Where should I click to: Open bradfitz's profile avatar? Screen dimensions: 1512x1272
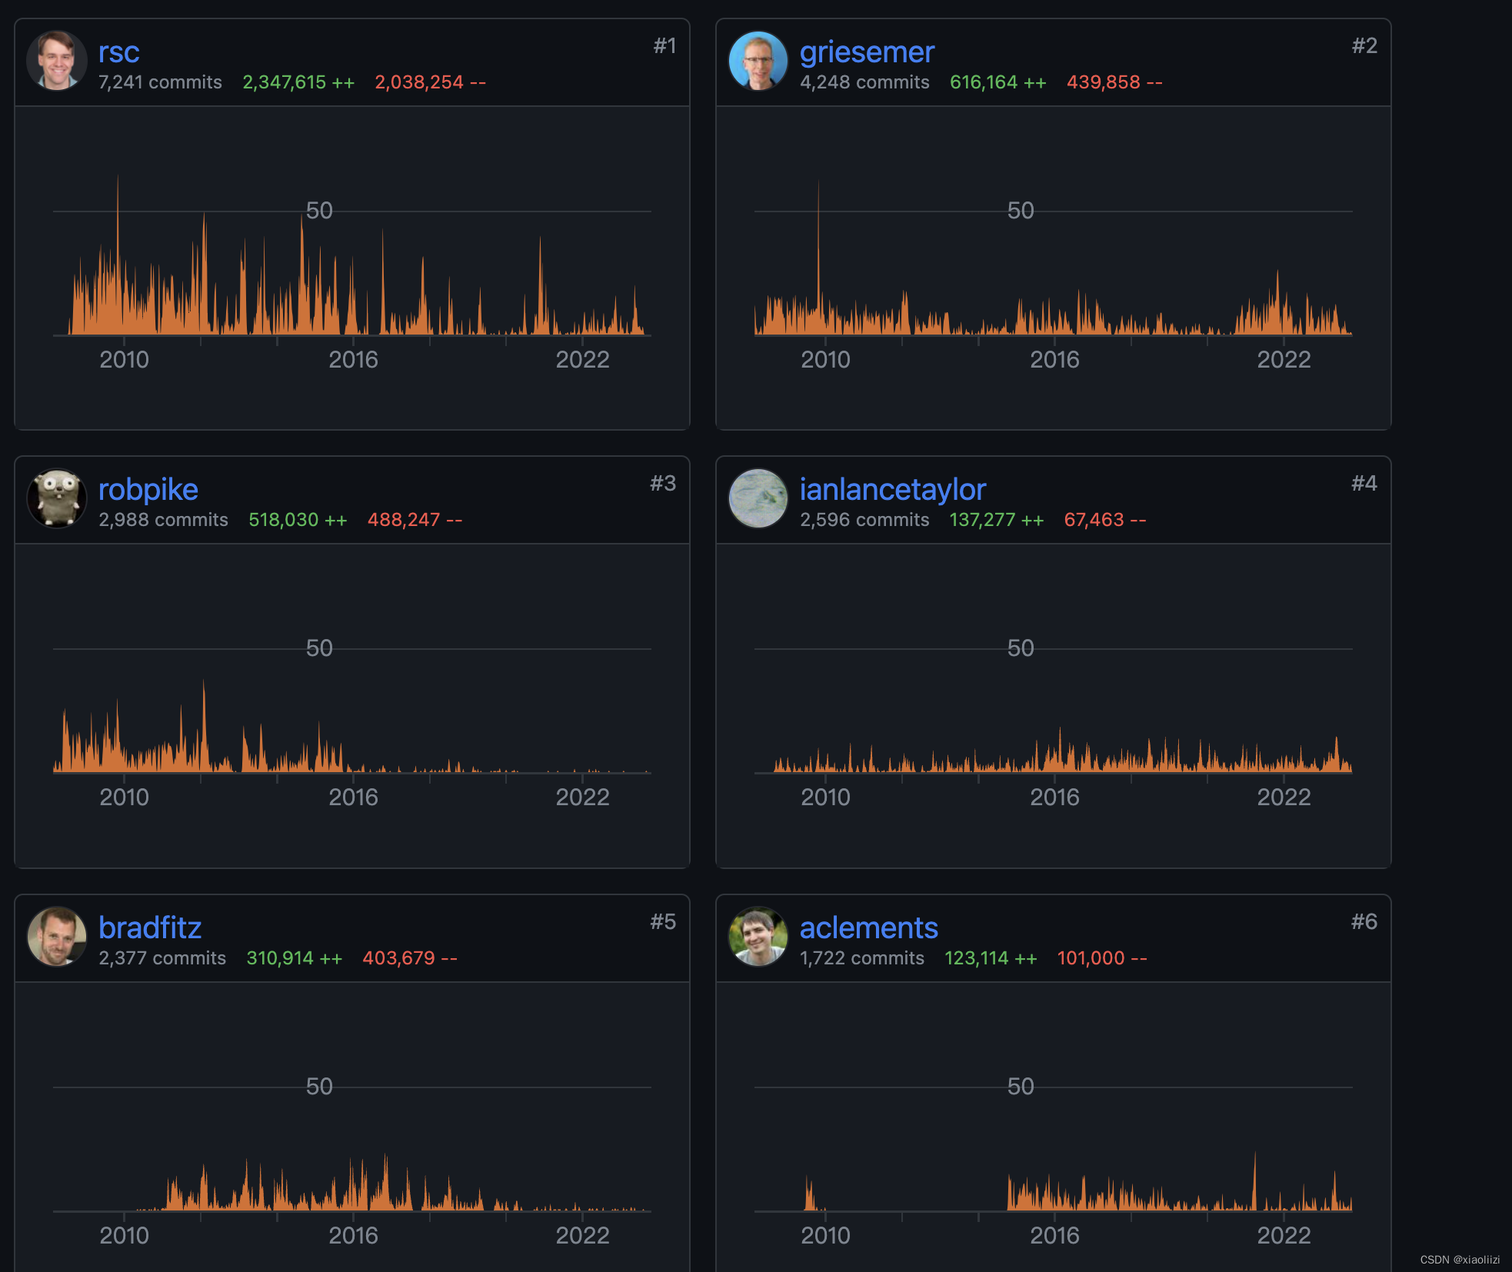[x=57, y=937]
